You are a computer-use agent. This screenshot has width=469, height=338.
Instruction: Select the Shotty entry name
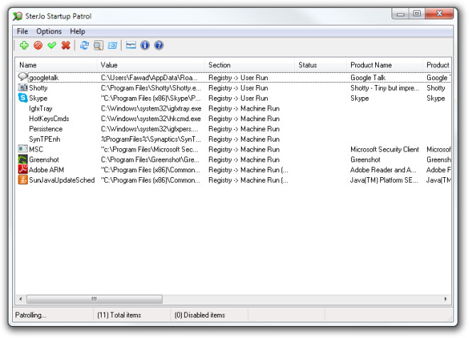[x=38, y=88]
